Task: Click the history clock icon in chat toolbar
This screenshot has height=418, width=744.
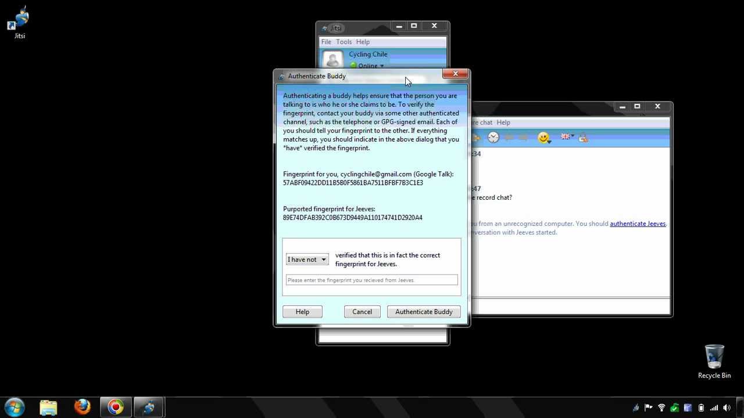Action: (493, 138)
